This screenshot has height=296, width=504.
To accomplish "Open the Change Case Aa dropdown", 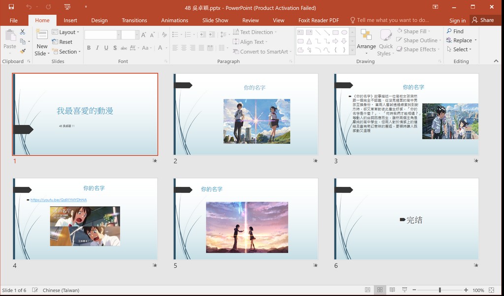I will click(x=147, y=48).
